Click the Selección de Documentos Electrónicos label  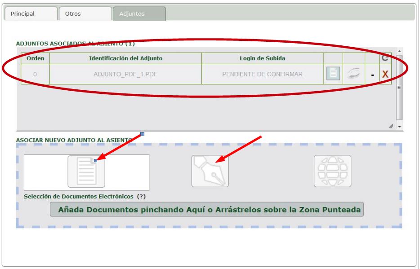point(79,197)
